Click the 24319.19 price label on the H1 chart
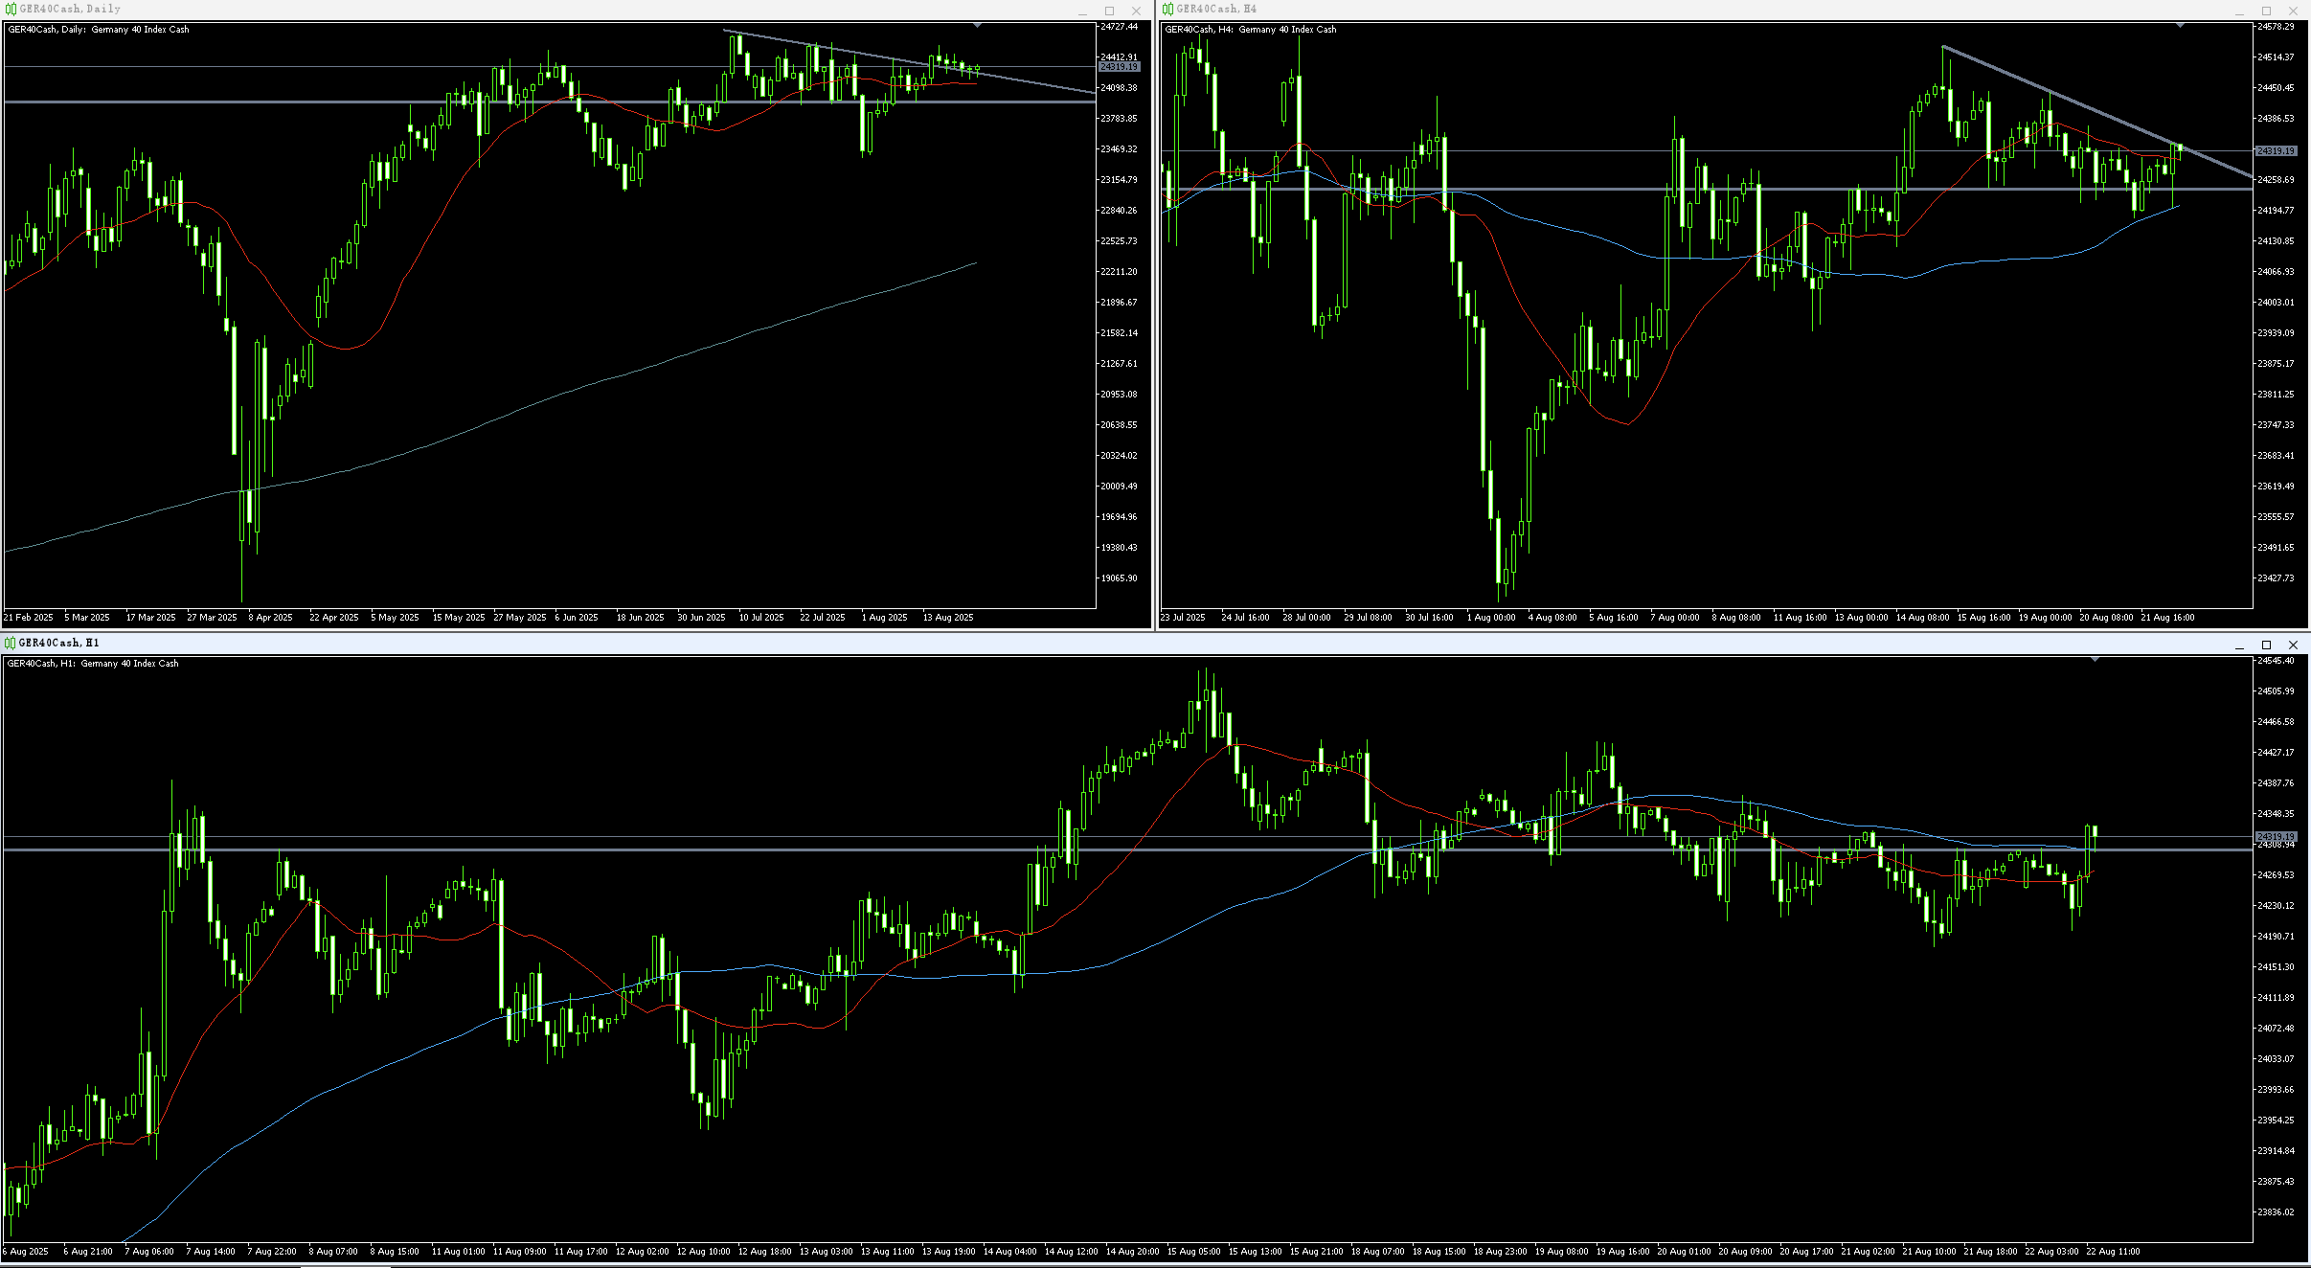Screen dimensions: 2311x1268 point(2276,837)
